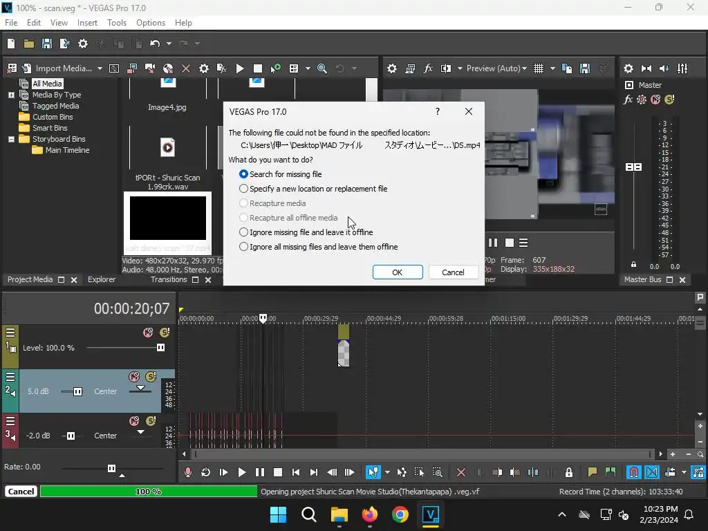Screen dimensions: 708x531
Task: Toggle the lock icon in the timeline toolbar
Action: (569, 472)
